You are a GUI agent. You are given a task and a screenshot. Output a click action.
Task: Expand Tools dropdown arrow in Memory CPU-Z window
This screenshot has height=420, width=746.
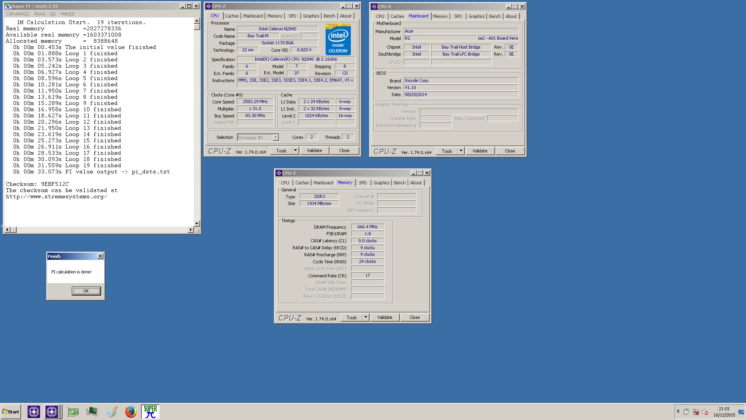[366, 317]
